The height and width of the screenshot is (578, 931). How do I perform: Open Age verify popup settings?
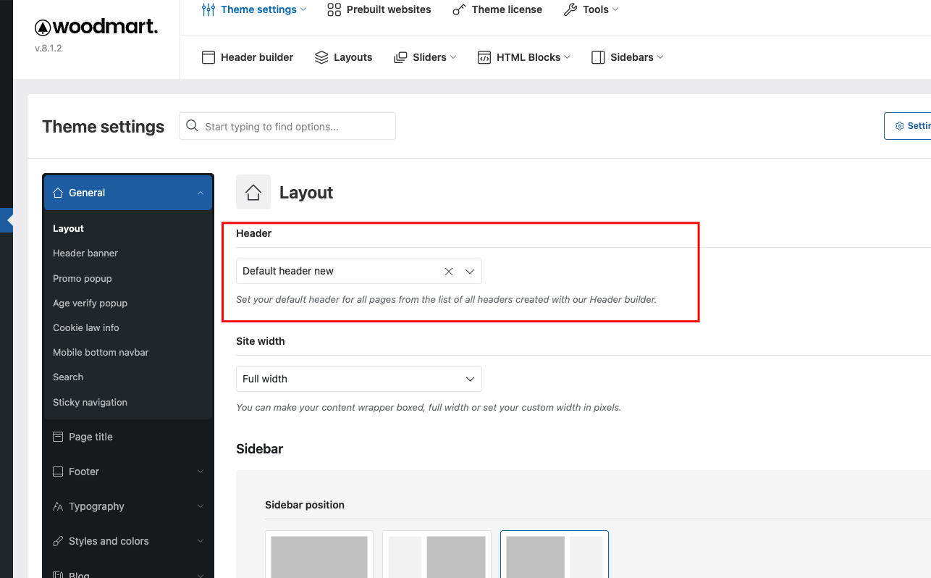tap(90, 303)
